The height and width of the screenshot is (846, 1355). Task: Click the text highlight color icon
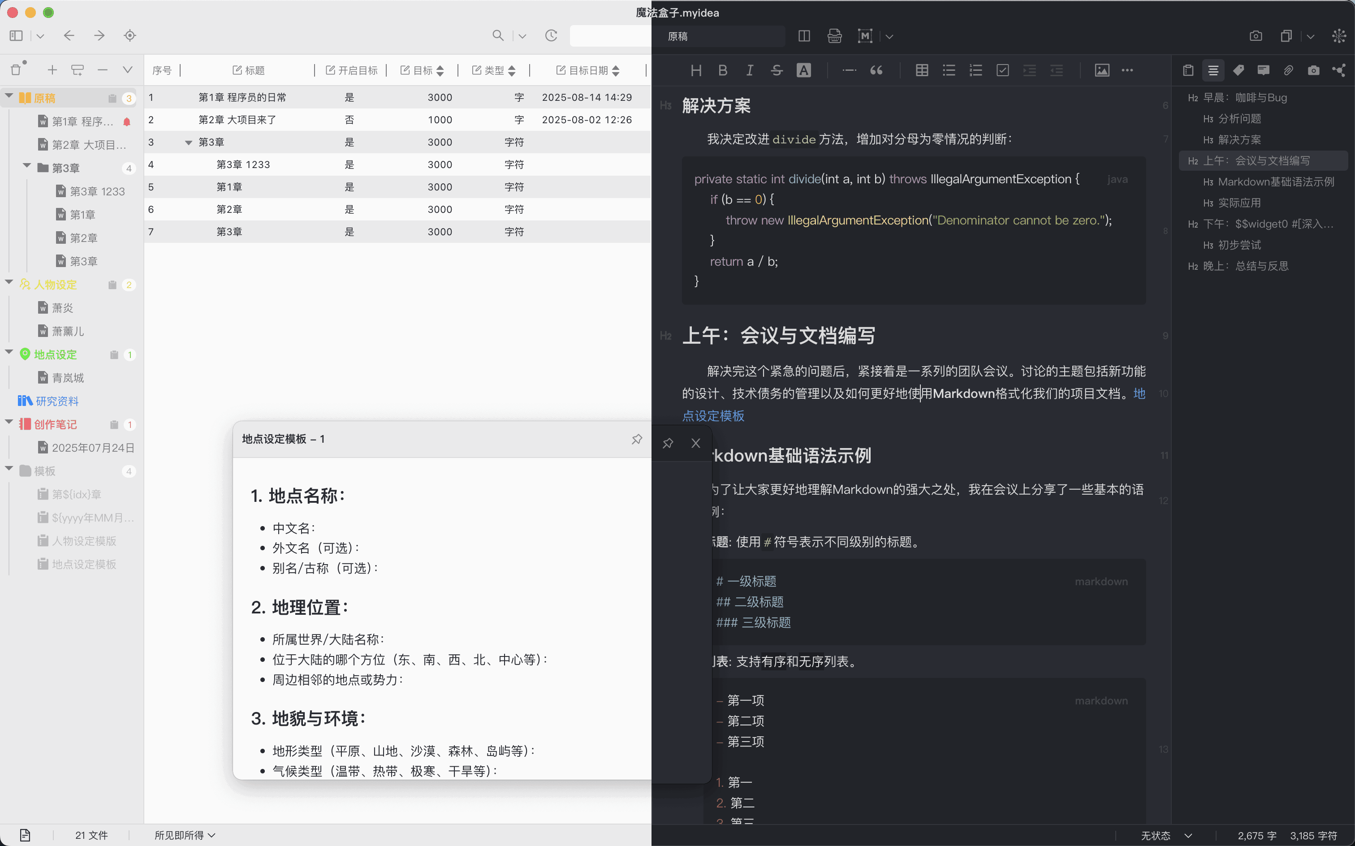click(803, 70)
